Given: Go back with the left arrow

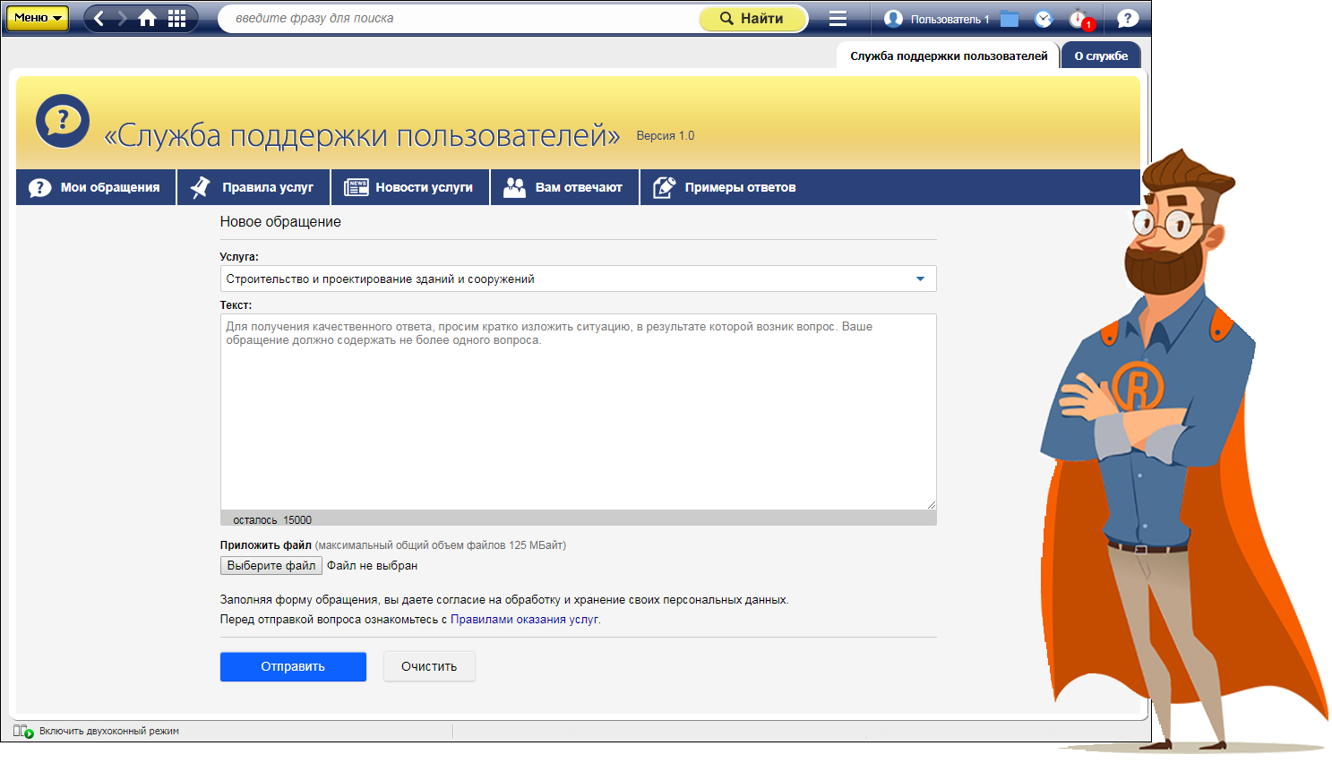Looking at the screenshot, I should (x=99, y=18).
